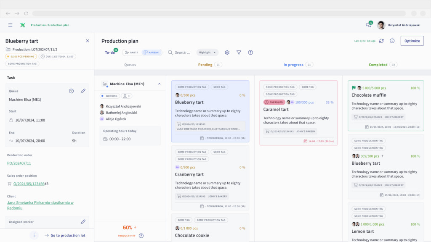
Task: Open the overflow menu in the task panel
Action: (x=34, y=236)
